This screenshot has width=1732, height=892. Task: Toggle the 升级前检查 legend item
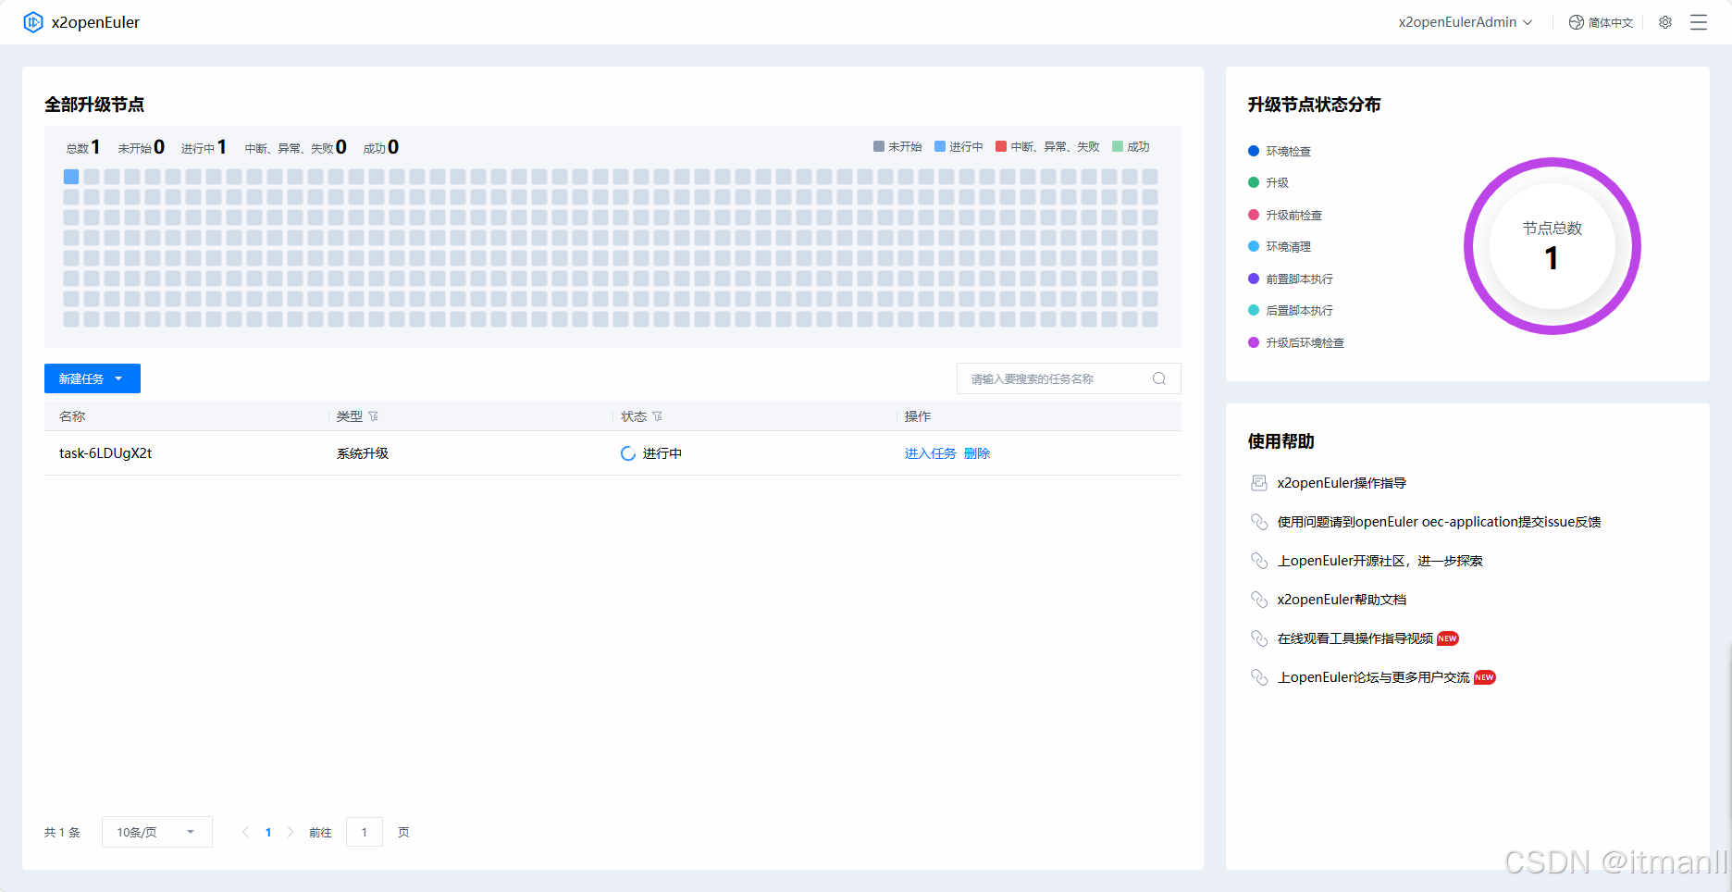point(1285,215)
